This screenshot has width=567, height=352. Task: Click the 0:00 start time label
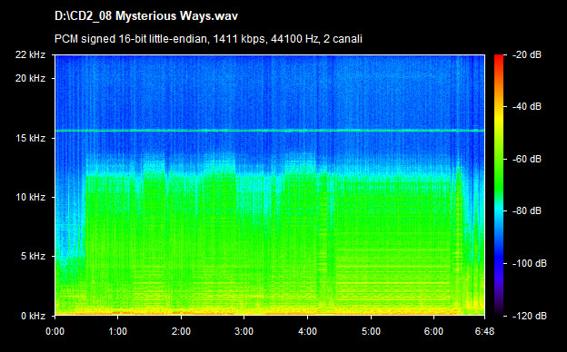pyautogui.click(x=55, y=331)
